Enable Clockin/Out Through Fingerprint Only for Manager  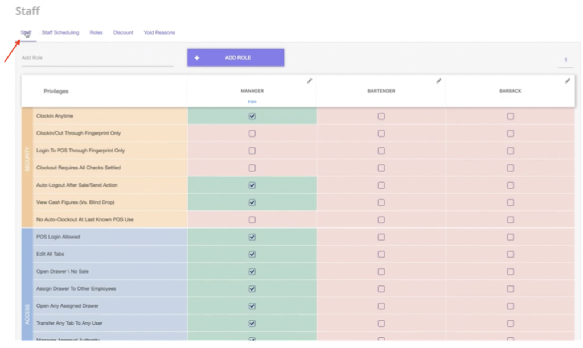[x=251, y=133]
